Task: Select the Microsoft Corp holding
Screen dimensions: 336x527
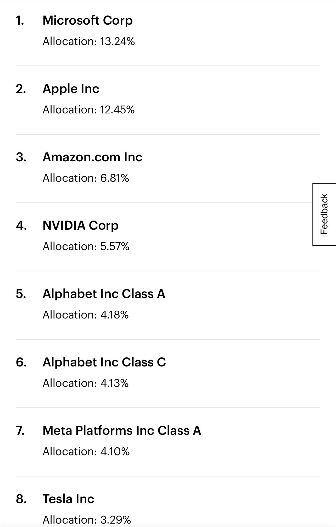Action: pyautogui.click(x=88, y=21)
